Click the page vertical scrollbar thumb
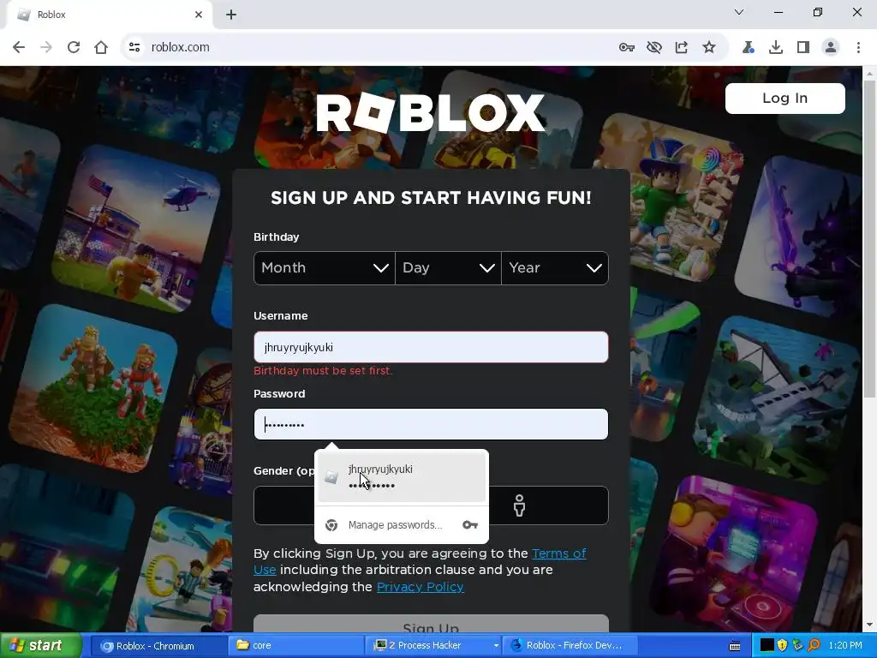Screen dimensions: 877x658 [x=870, y=239]
